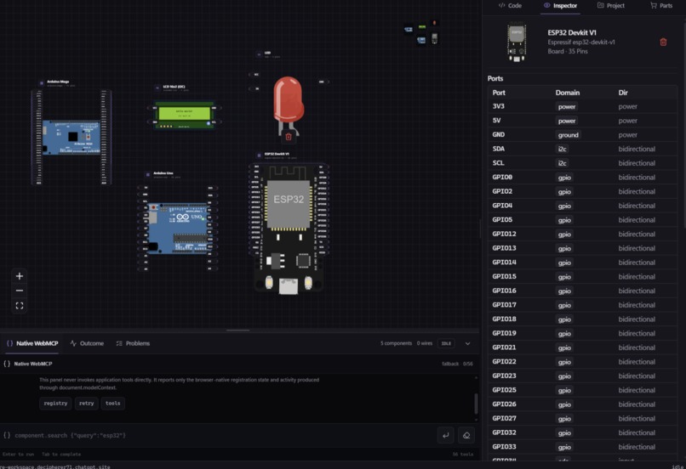Select the GPIO21 port row
This screenshot has width=686, height=469.
click(582, 348)
